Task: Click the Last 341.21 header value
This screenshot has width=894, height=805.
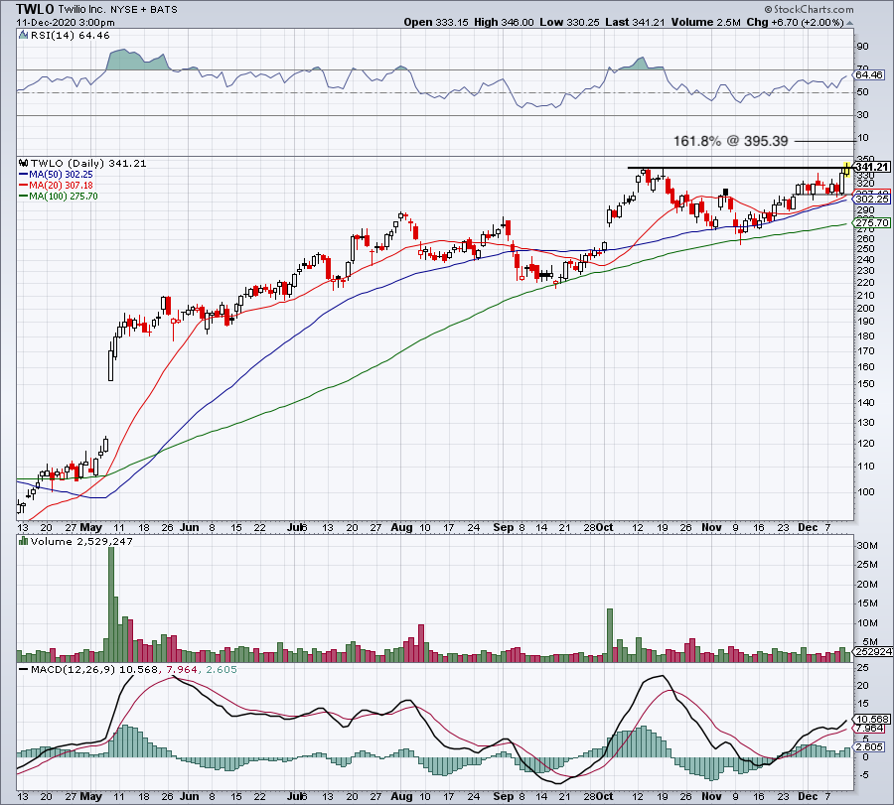Action: pos(635,22)
